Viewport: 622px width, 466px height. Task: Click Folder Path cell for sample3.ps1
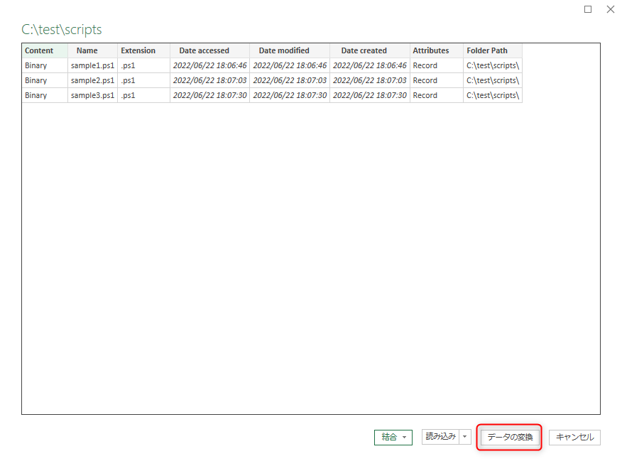(x=493, y=95)
